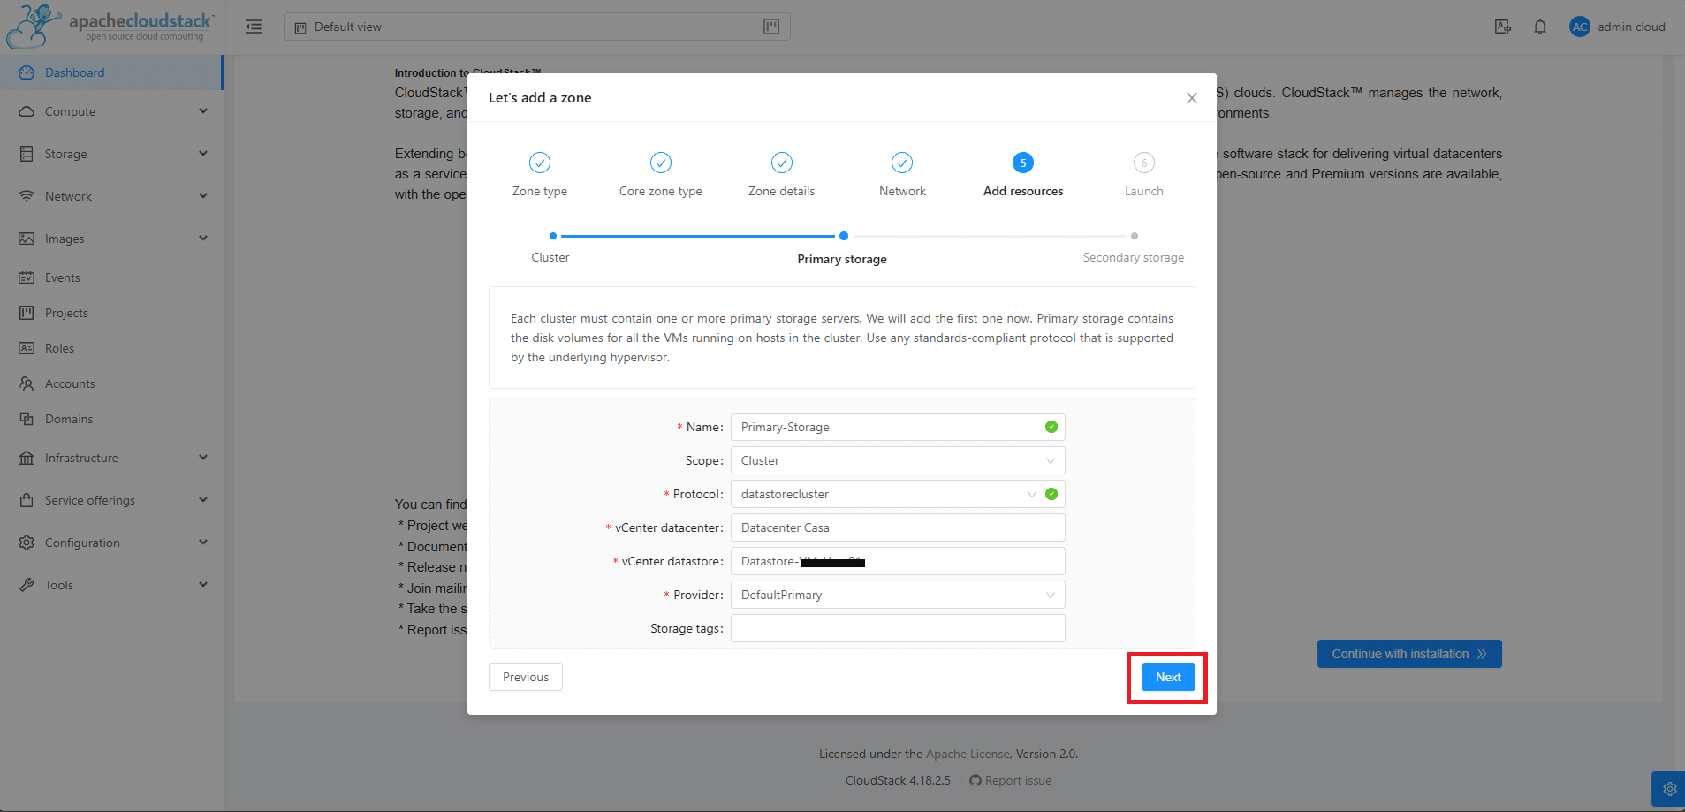Click the Previous button

tap(526, 677)
